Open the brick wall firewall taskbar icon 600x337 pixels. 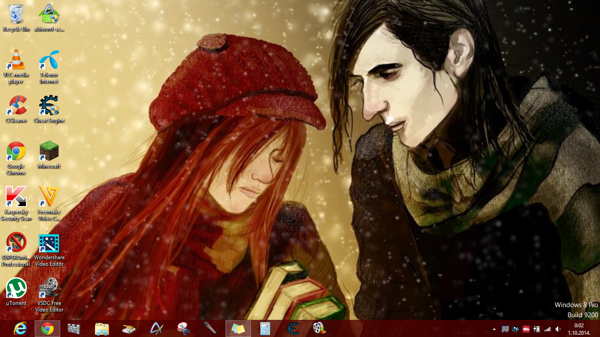coord(75,329)
